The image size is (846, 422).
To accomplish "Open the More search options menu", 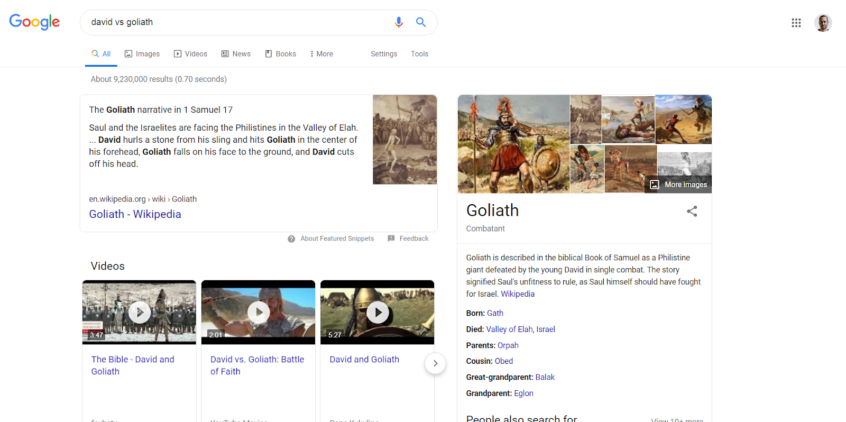I will [321, 54].
